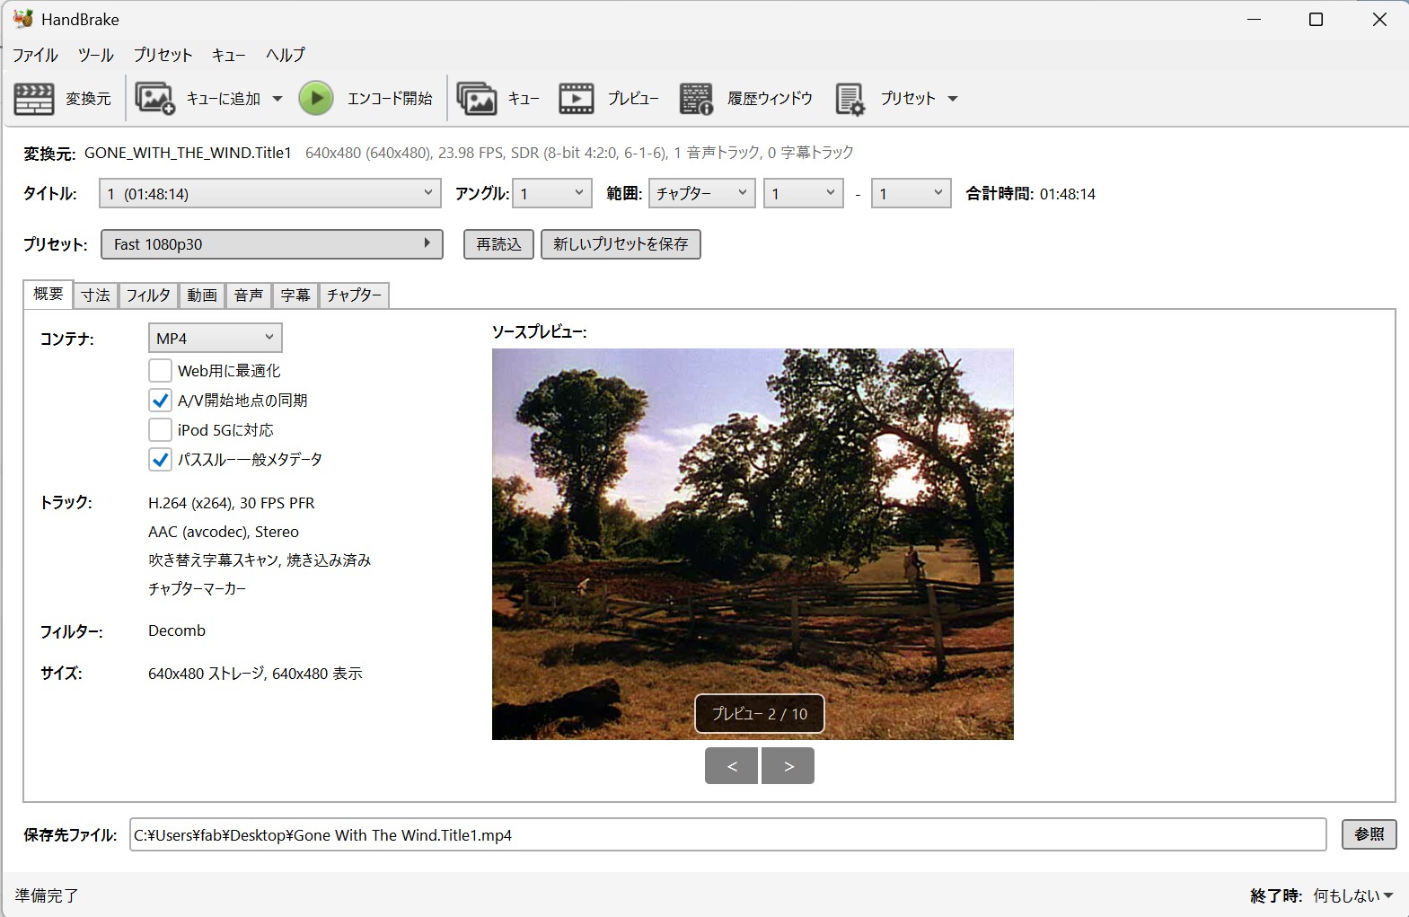Open the 履歴ウィンドウ activity log icon
Image resolution: width=1409 pixels, height=917 pixels.
[x=696, y=99]
